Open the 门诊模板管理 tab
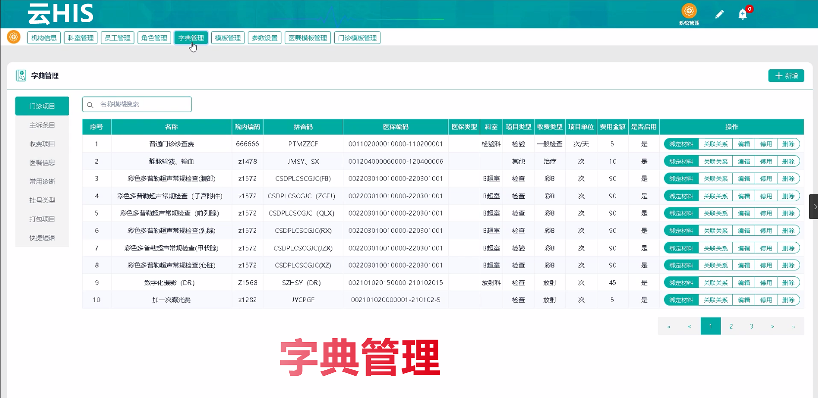 357,38
